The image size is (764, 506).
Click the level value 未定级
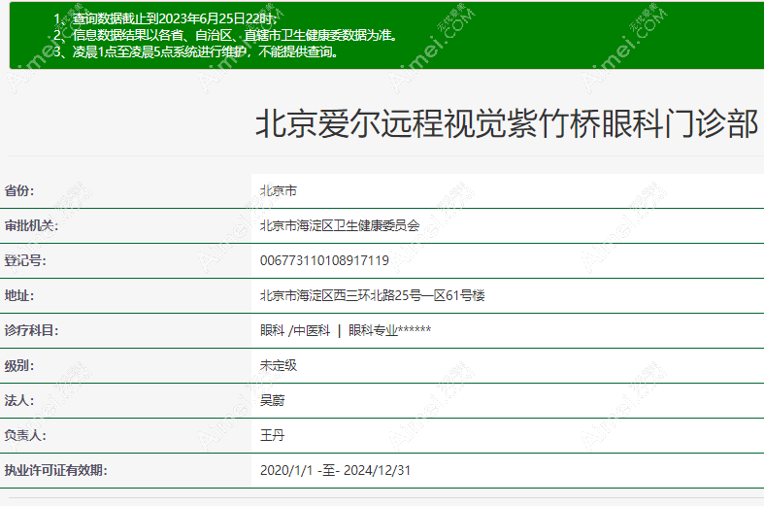(279, 365)
